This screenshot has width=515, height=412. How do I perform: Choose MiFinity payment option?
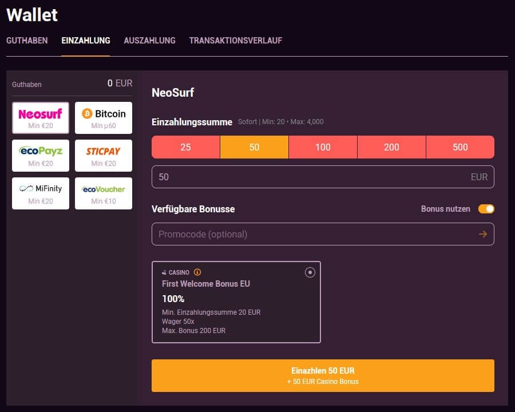pyautogui.click(x=41, y=193)
